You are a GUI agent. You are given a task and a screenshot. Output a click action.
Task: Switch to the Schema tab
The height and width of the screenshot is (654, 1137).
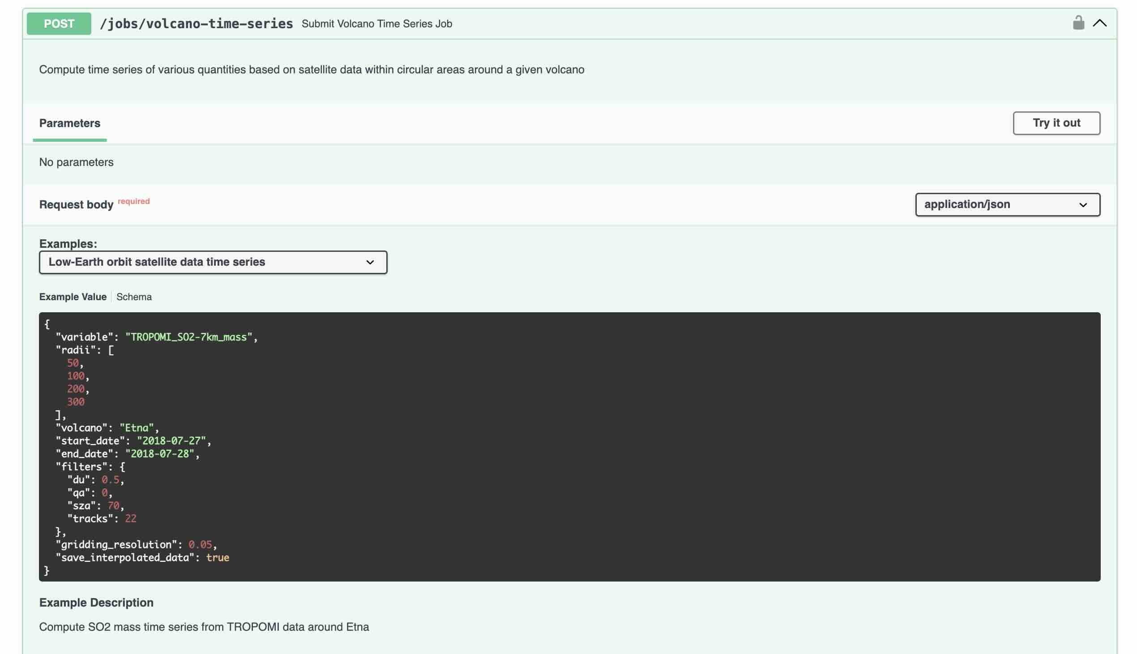[134, 297]
